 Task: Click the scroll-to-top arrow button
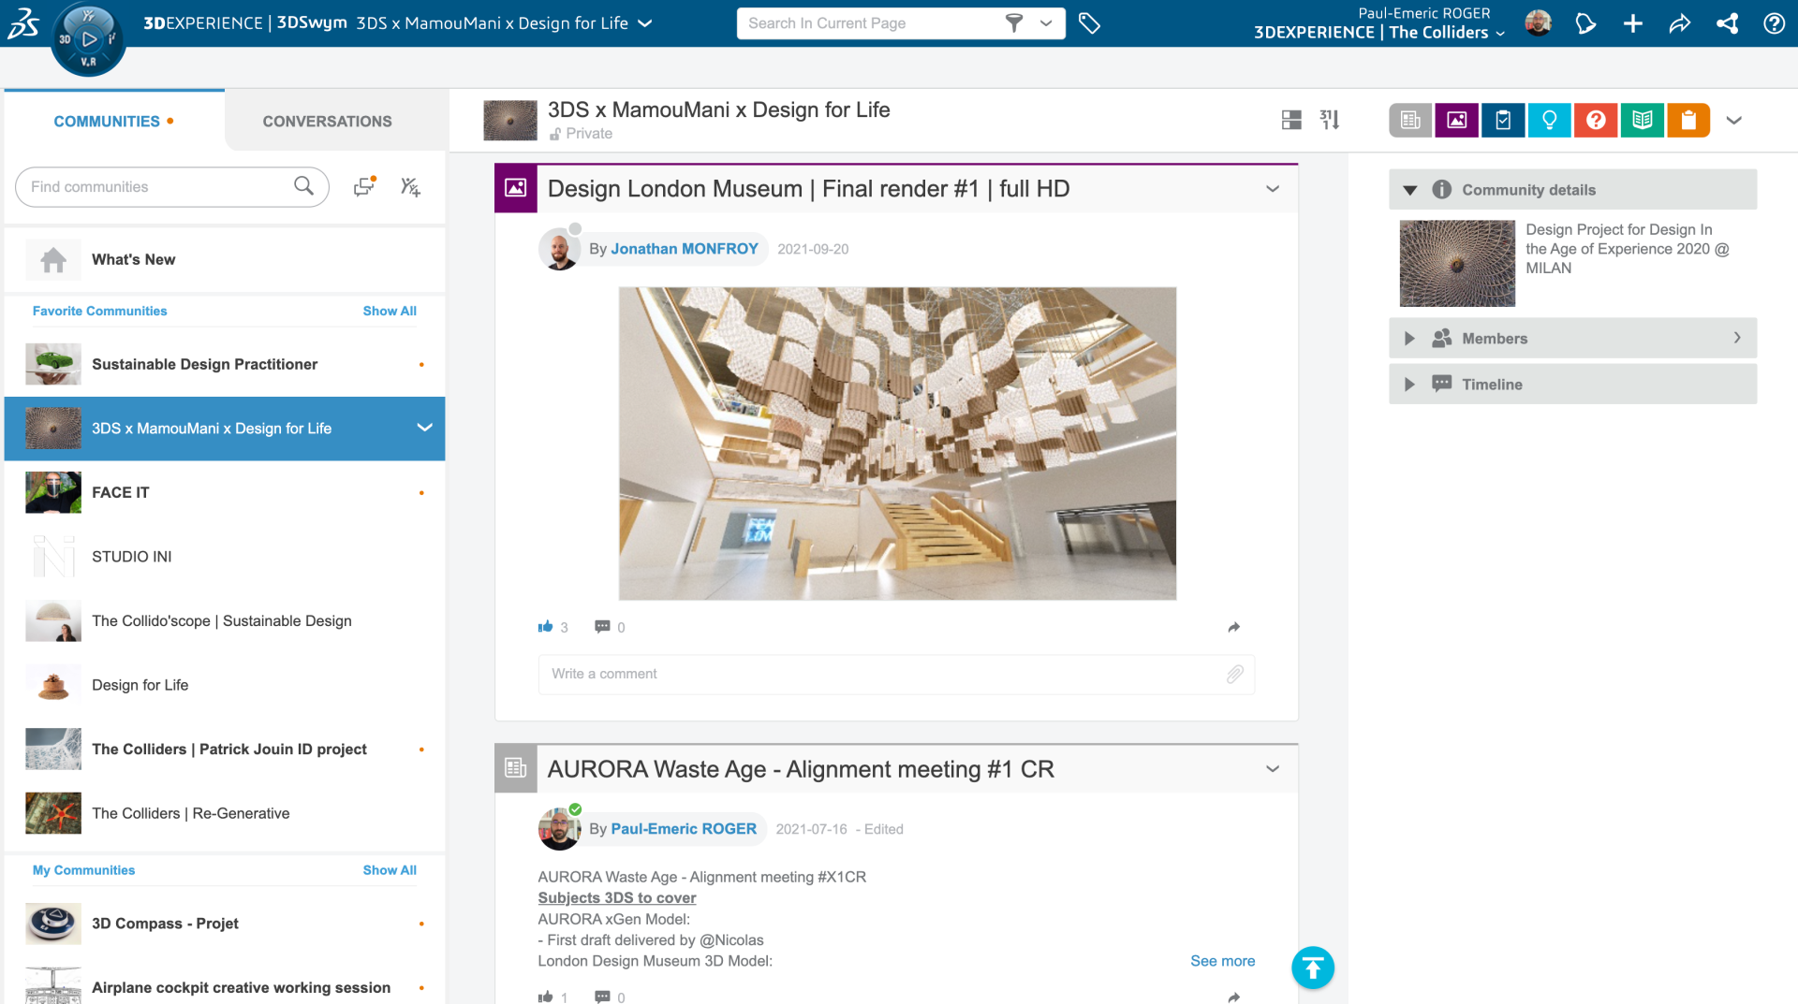click(x=1312, y=968)
